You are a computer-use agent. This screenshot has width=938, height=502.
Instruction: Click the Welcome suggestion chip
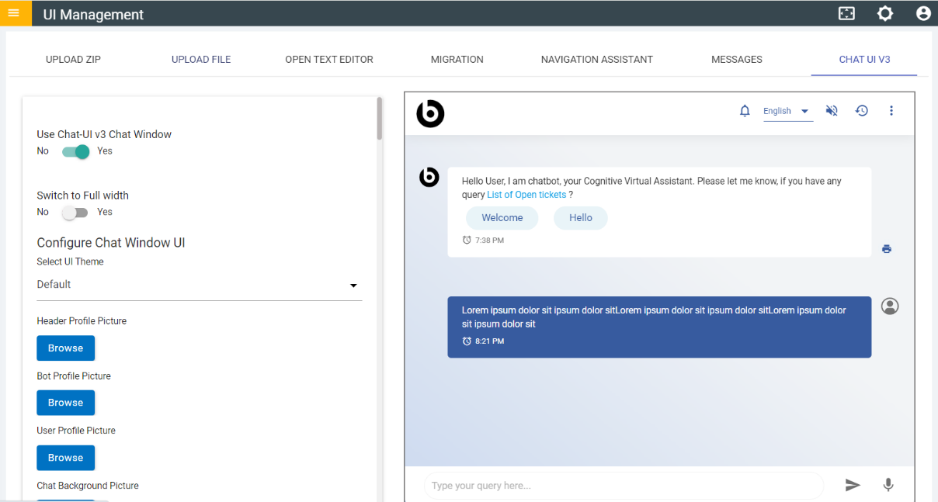click(x=502, y=218)
